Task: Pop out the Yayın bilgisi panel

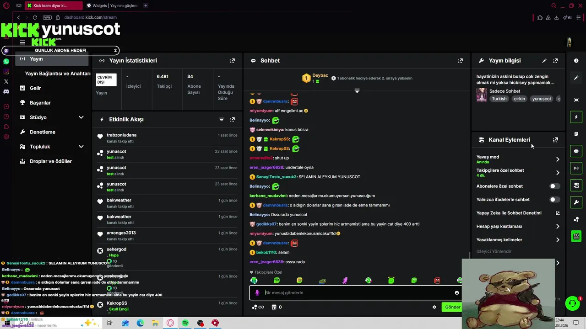Action: 555,60
